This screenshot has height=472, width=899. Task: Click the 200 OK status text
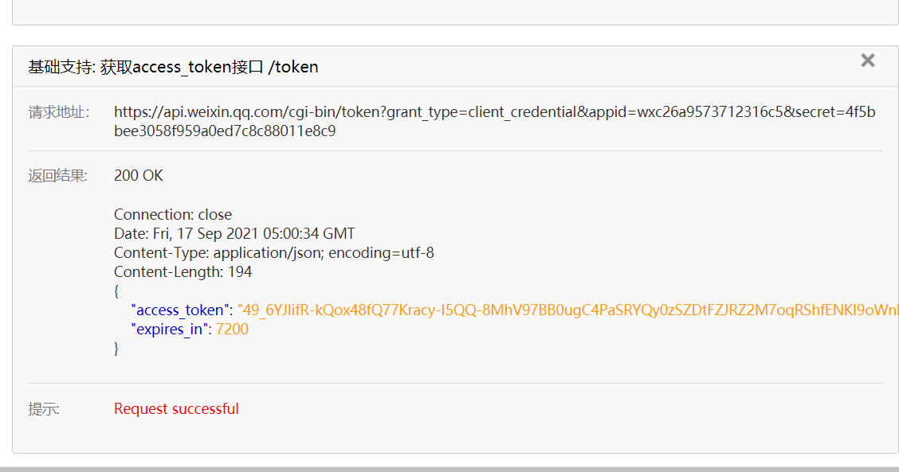138,175
